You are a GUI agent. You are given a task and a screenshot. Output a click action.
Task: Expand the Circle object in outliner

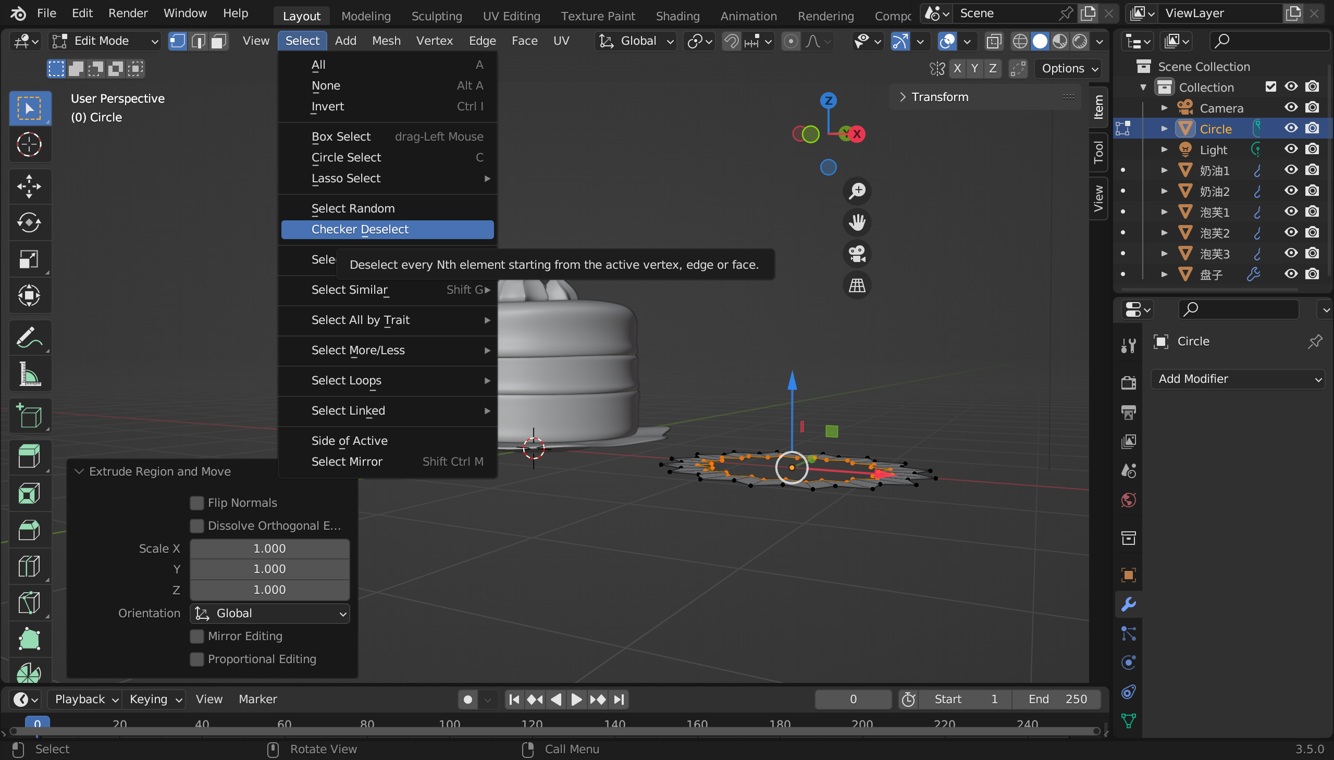1164,129
